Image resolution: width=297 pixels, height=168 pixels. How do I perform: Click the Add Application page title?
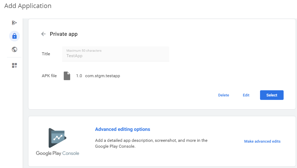[28, 6]
